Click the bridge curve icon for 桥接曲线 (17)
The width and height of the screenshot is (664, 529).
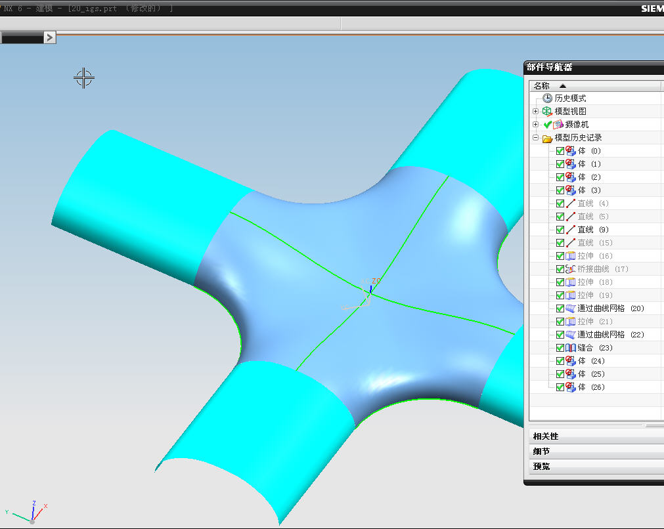[x=571, y=269]
